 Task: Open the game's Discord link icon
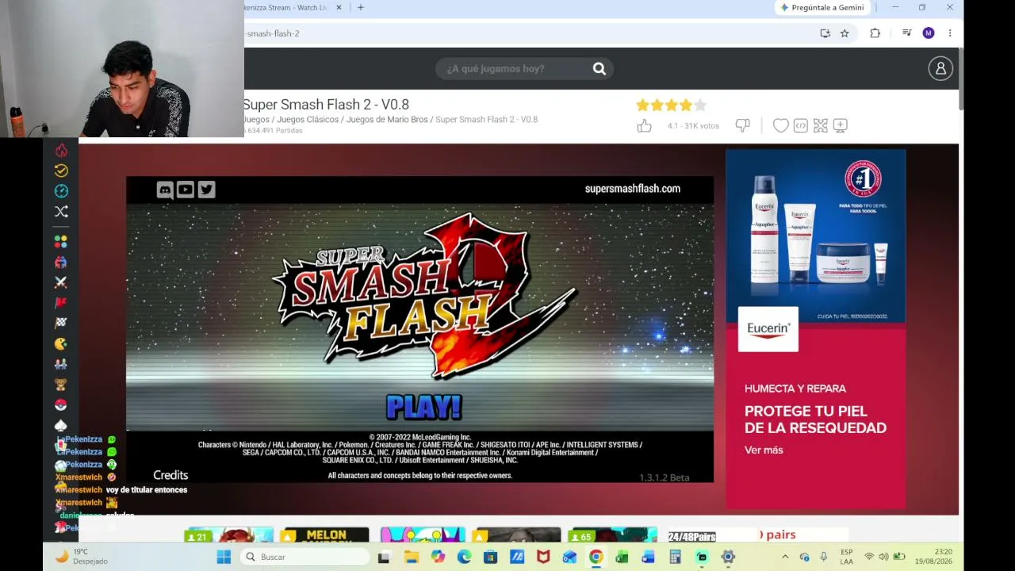click(x=165, y=190)
